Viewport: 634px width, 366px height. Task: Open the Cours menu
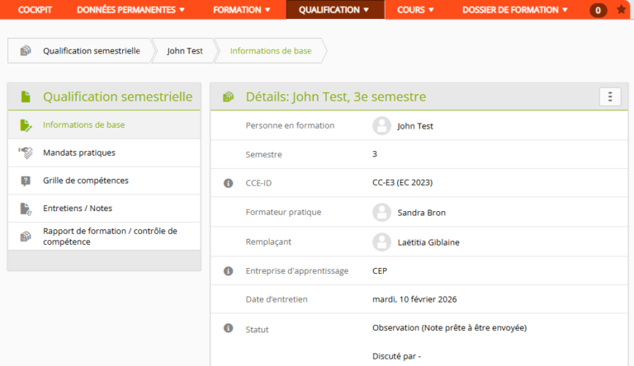pos(415,10)
